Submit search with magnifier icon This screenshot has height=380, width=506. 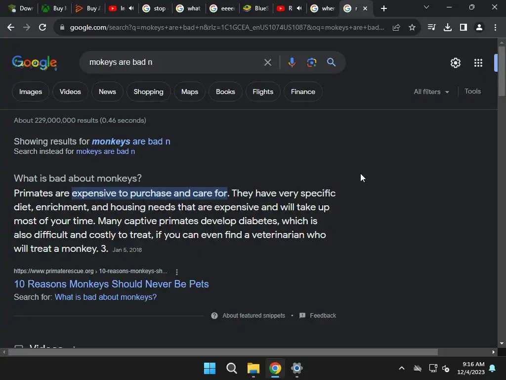click(x=332, y=62)
